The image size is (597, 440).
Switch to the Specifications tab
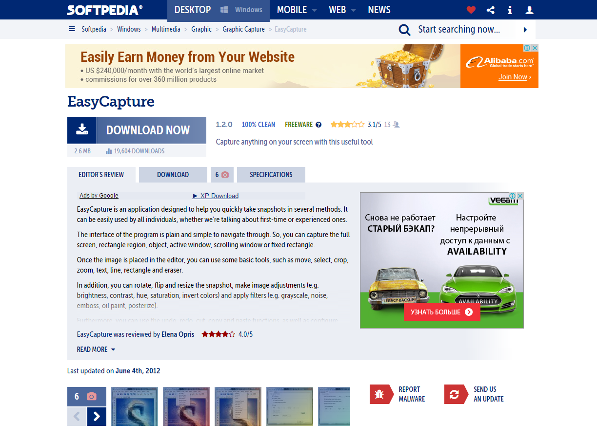coord(271,175)
